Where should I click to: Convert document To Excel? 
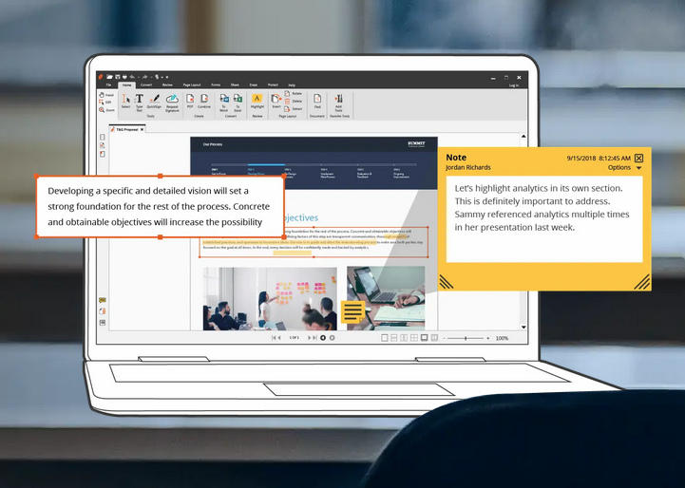(x=237, y=100)
